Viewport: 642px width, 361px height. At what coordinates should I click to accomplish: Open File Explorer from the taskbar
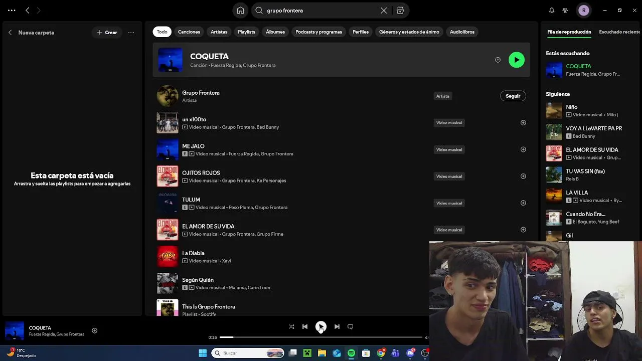point(322,353)
